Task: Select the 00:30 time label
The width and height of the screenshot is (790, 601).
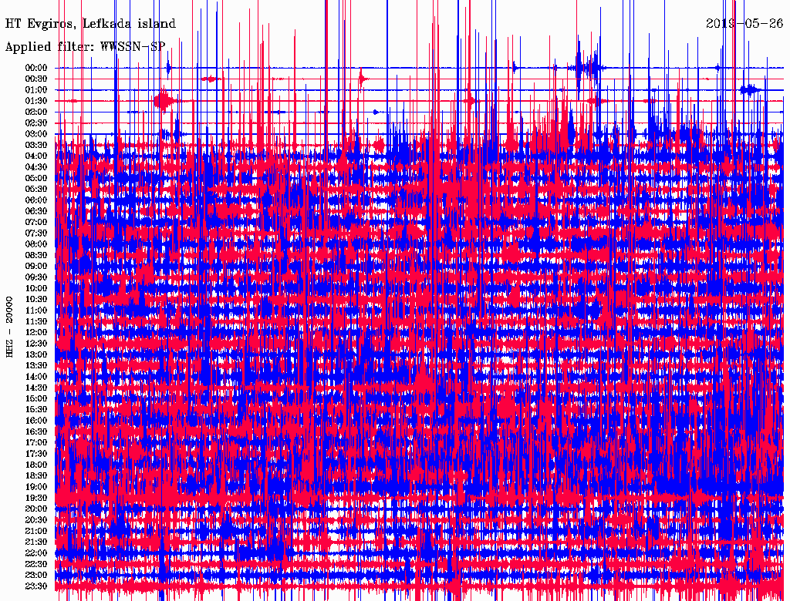Action: pos(36,79)
